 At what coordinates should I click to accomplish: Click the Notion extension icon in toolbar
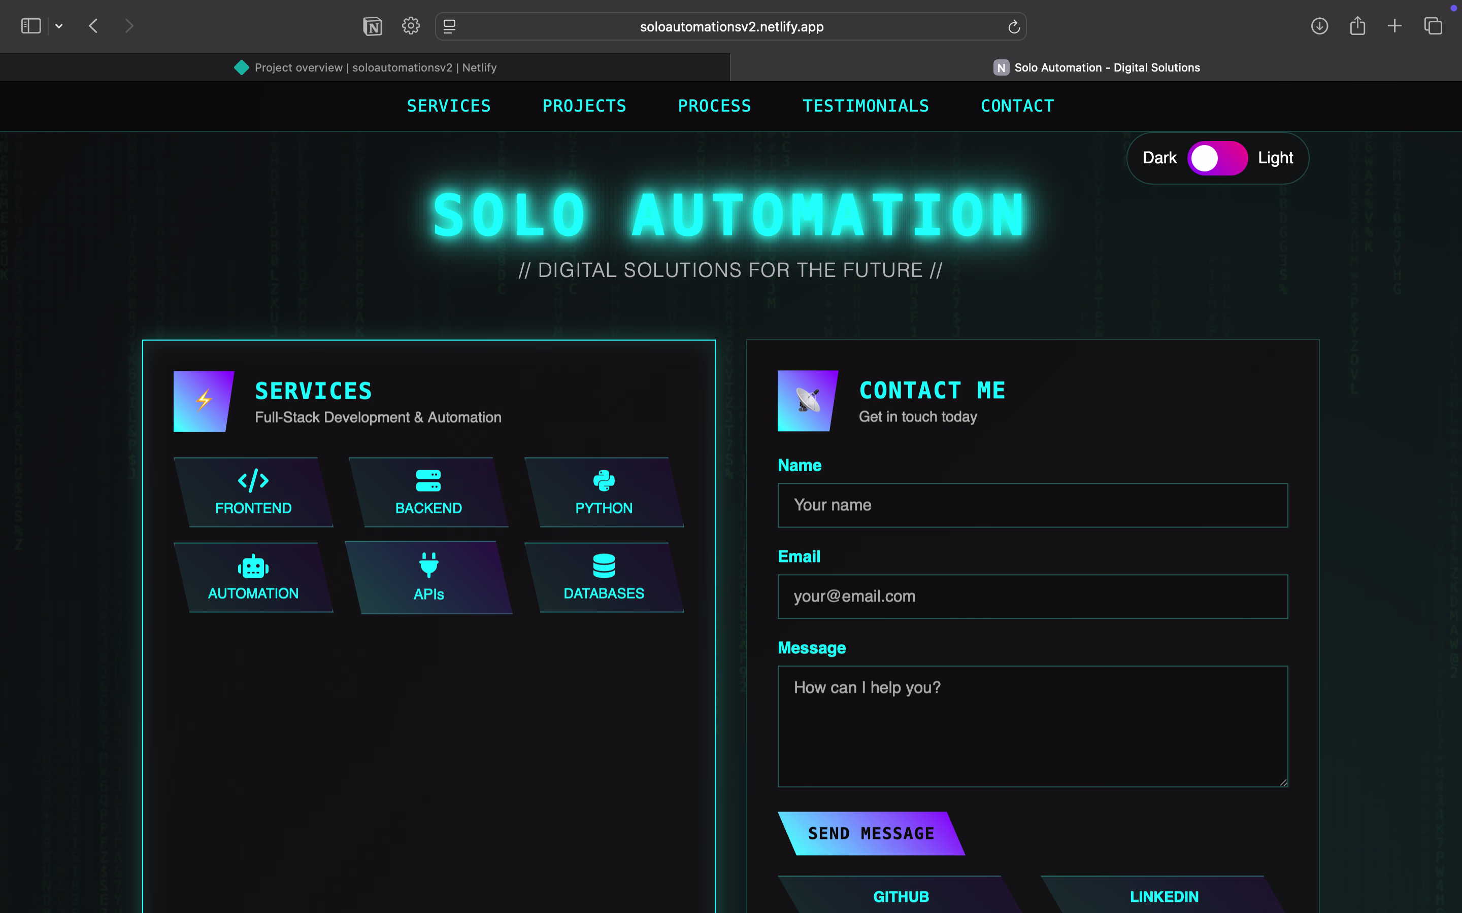(372, 26)
